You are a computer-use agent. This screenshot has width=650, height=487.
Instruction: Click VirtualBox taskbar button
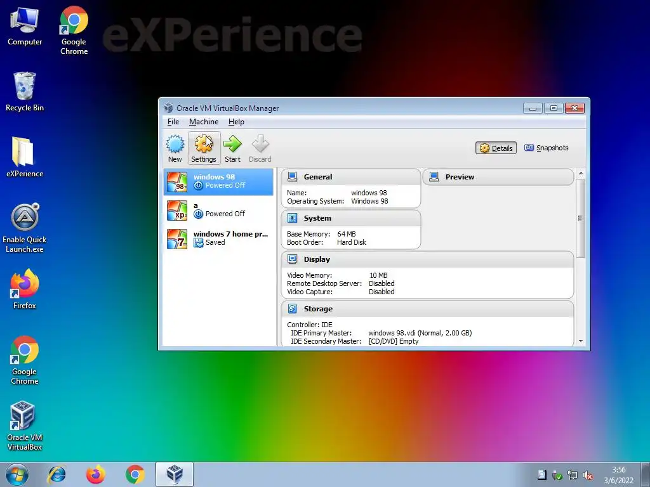click(x=175, y=474)
